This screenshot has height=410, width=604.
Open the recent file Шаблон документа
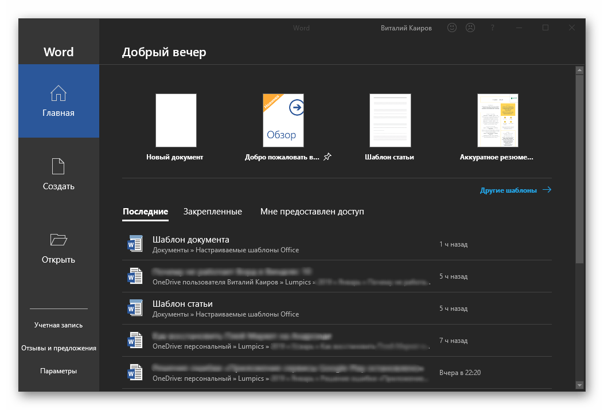pyautogui.click(x=191, y=239)
